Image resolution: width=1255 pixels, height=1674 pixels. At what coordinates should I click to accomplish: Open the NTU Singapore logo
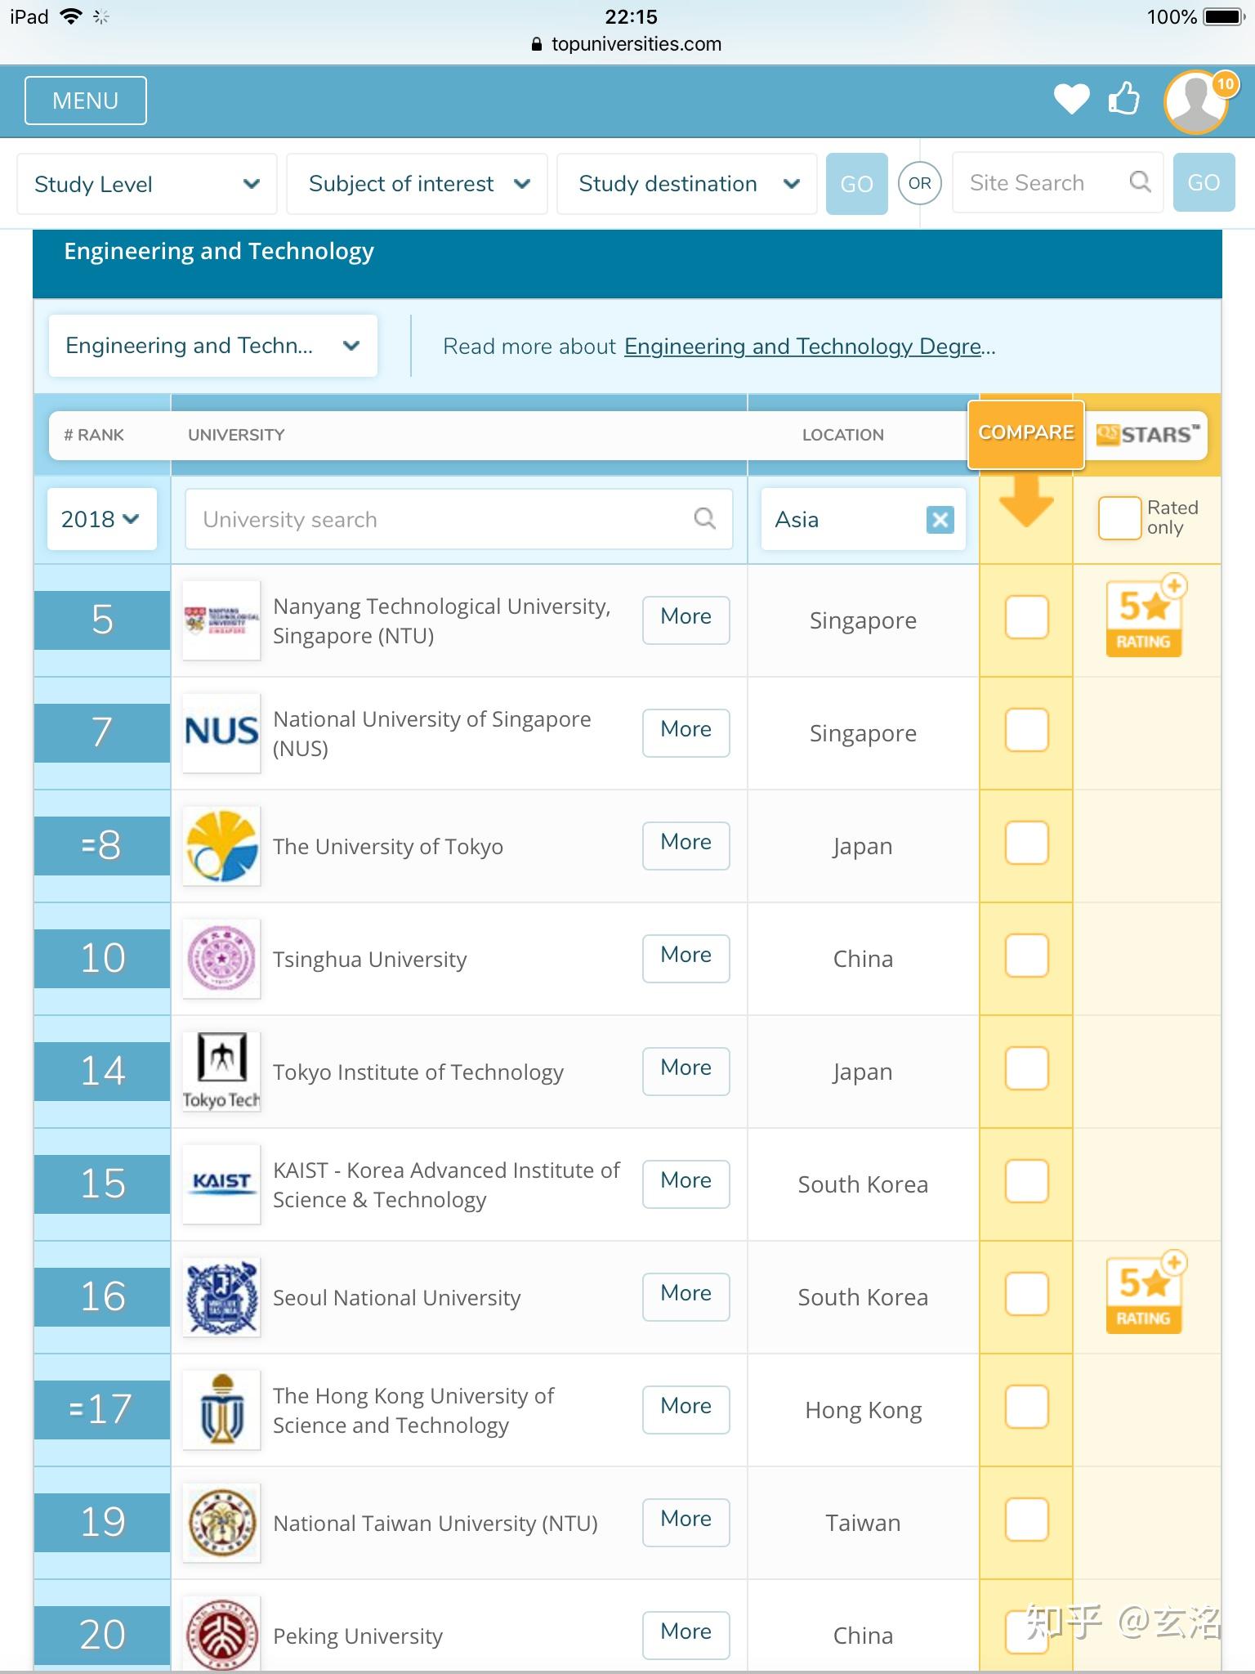(x=221, y=620)
